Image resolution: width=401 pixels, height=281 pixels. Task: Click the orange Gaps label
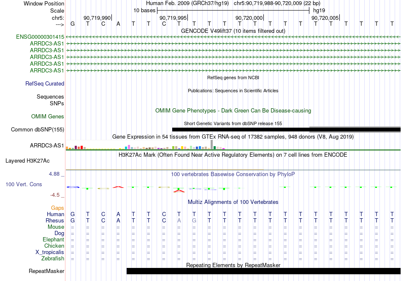tap(57, 208)
